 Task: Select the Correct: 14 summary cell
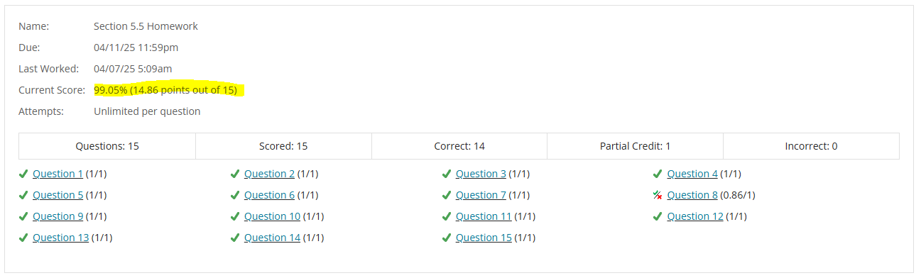459,146
